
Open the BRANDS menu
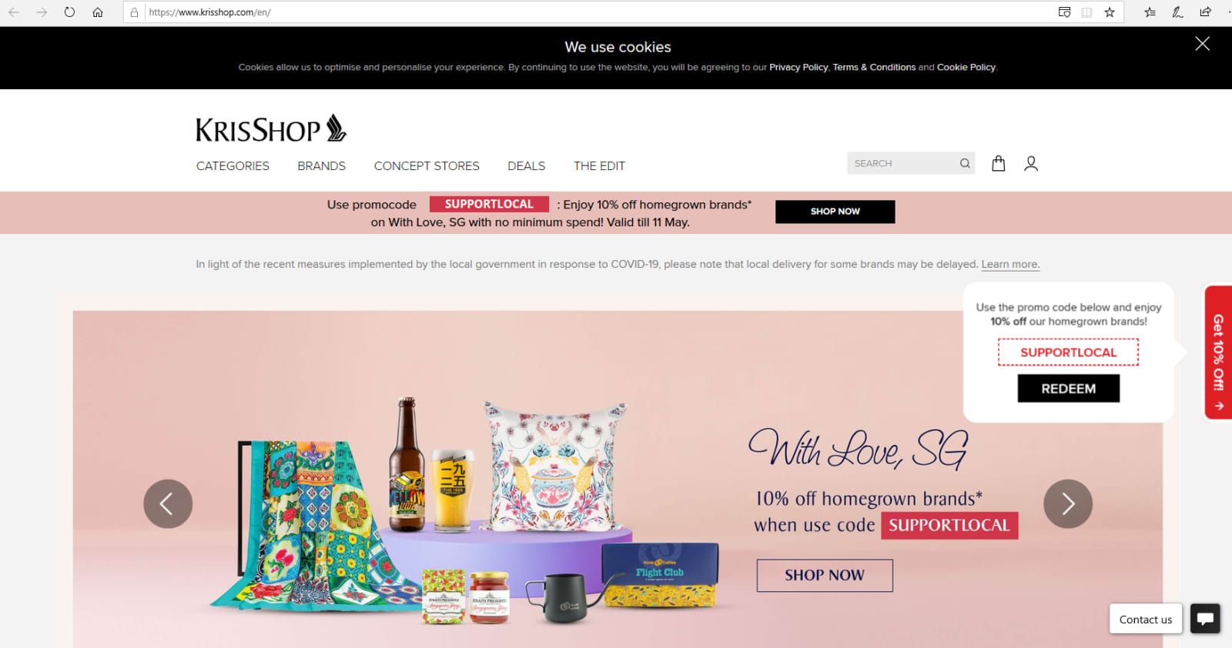321,166
